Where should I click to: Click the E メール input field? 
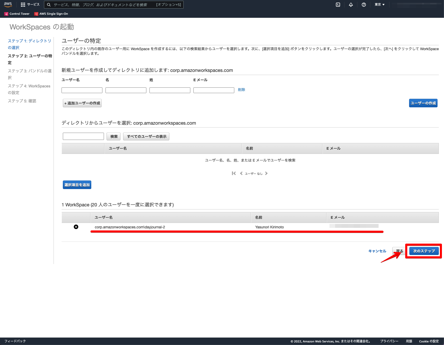[214, 90]
